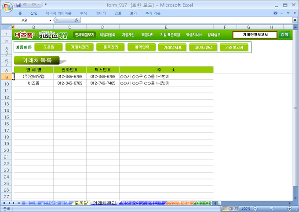This screenshot has width=299, height=212.
Task: Click the 데이터관리 navigation button
Action: click(x=204, y=47)
